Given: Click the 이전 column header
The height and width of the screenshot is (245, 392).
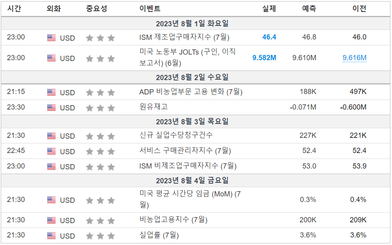Looking at the screenshot, I should point(359,8).
